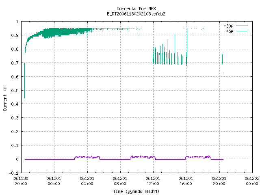Click the x-axis tick label 061130 20:00
Image resolution: width=260 pixels, height=195 pixels.
click(21, 181)
